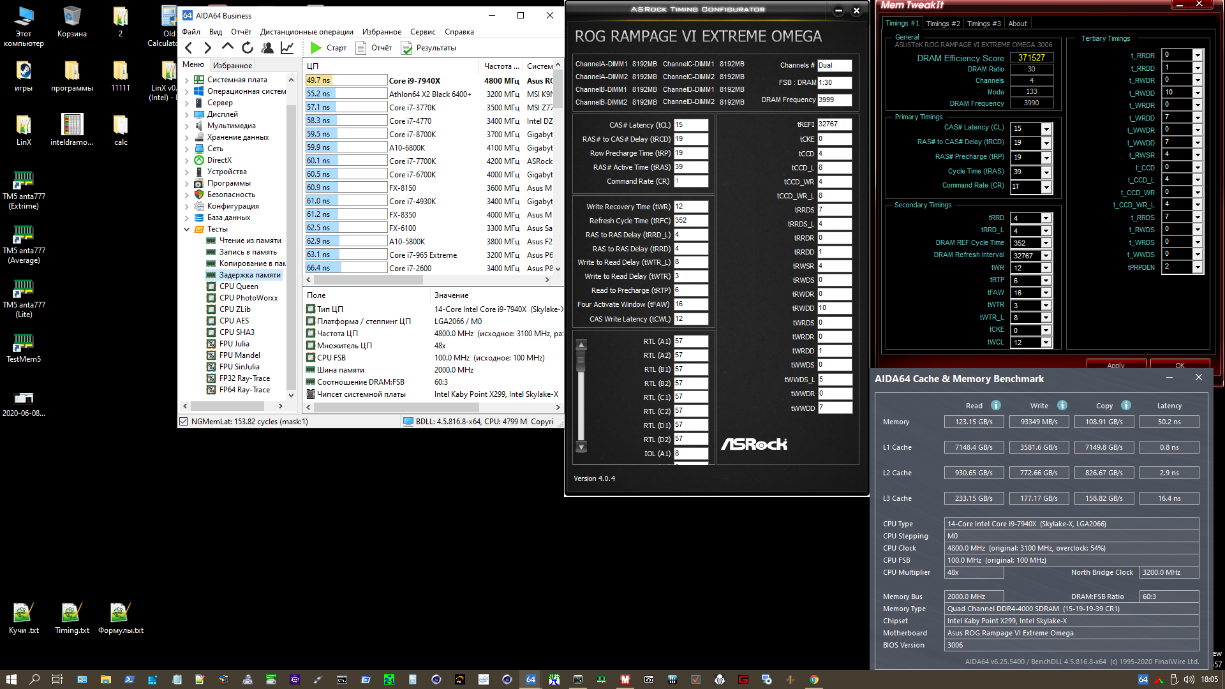Open Результаты results icon
This screenshot has width=1225, height=689.
coord(406,48)
